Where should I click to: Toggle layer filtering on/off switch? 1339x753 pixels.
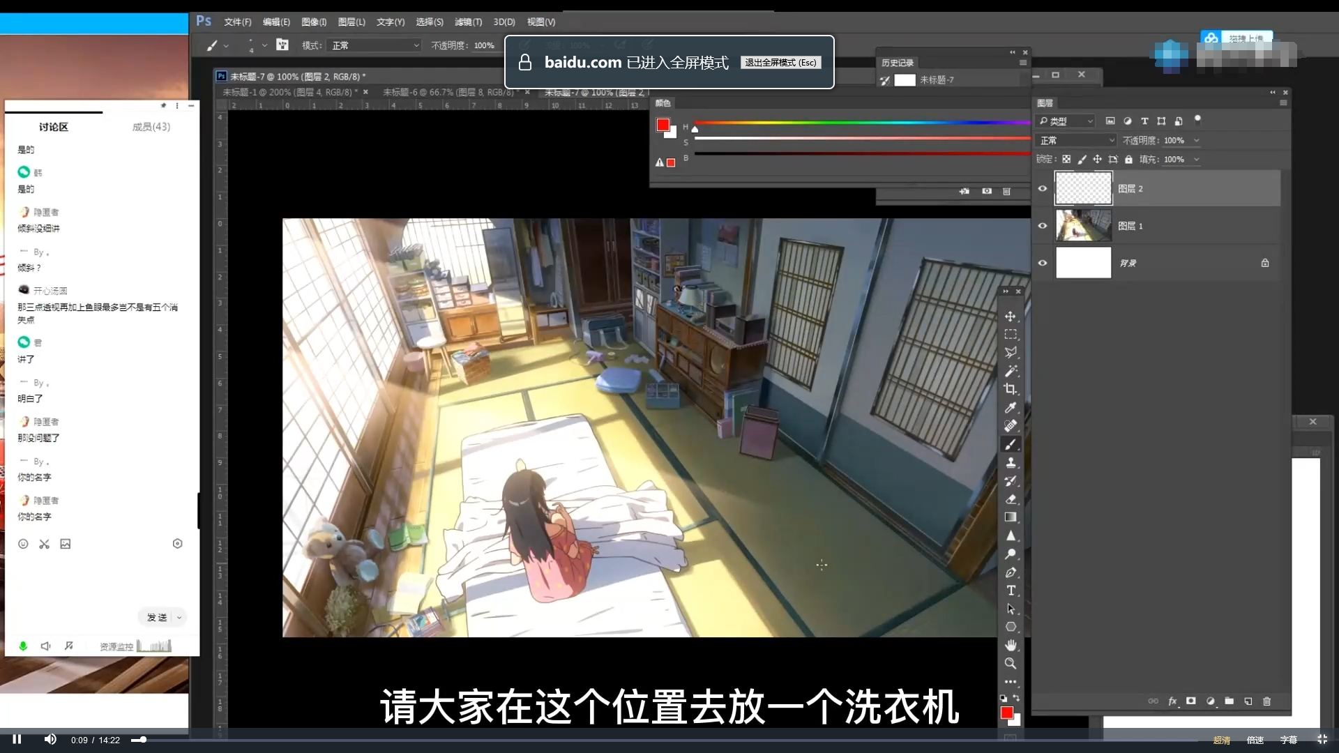point(1197,120)
